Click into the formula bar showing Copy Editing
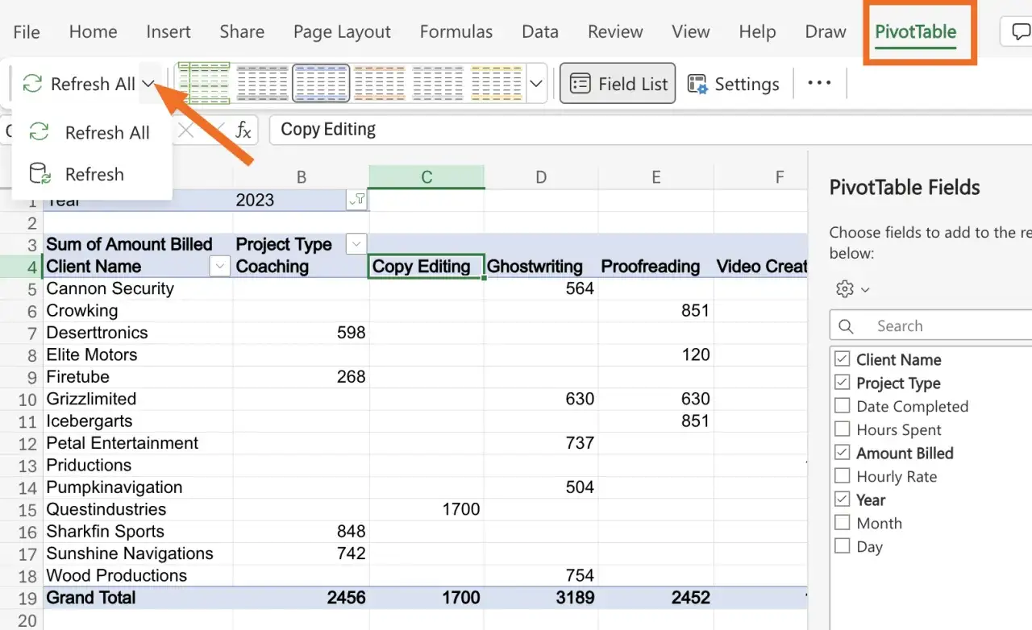 tap(650, 130)
